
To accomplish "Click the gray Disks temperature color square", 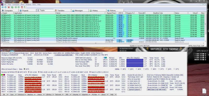I will (x=24, y=69).
